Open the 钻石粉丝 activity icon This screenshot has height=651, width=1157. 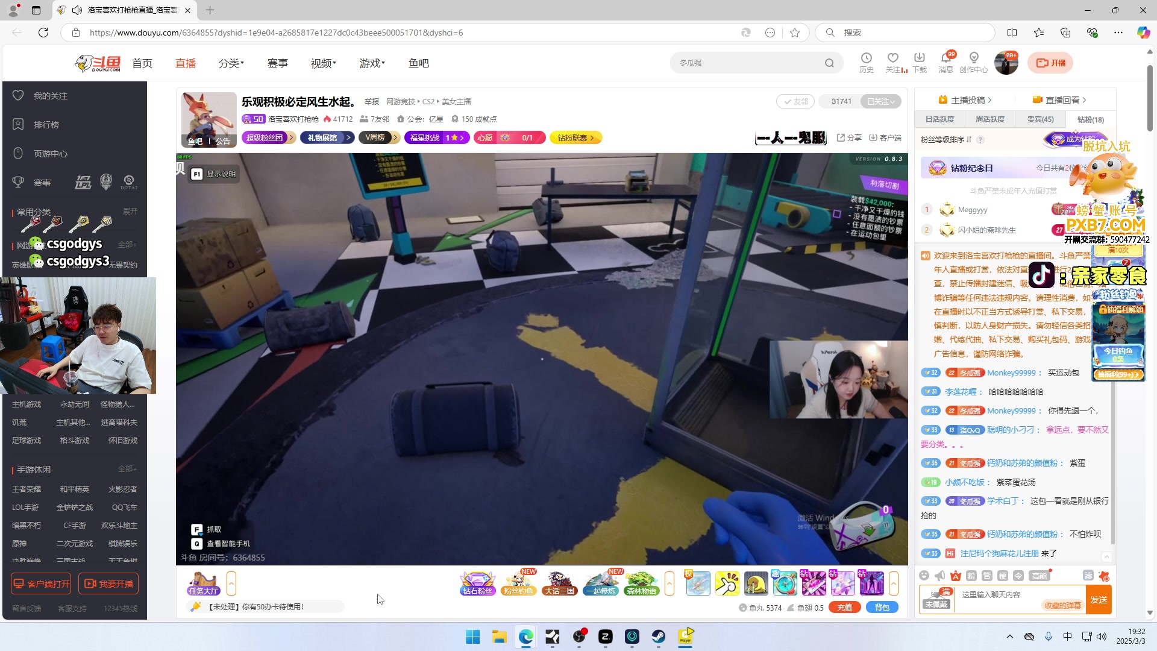tap(478, 583)
